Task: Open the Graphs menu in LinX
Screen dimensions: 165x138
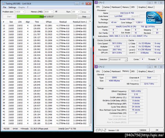Action: [x=21, y=7]
